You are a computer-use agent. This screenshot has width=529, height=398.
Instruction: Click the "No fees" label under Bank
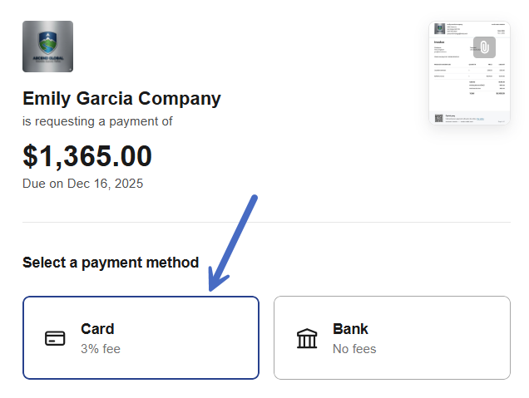click(x=354, y=349)
